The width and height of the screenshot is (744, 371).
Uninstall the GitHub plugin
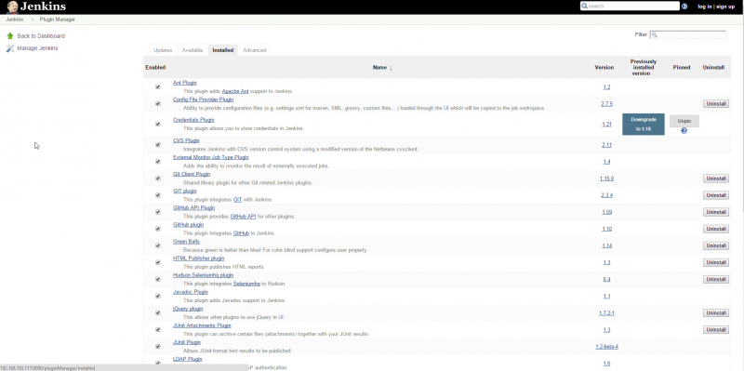pyautogui.click(x=715, y=229)
